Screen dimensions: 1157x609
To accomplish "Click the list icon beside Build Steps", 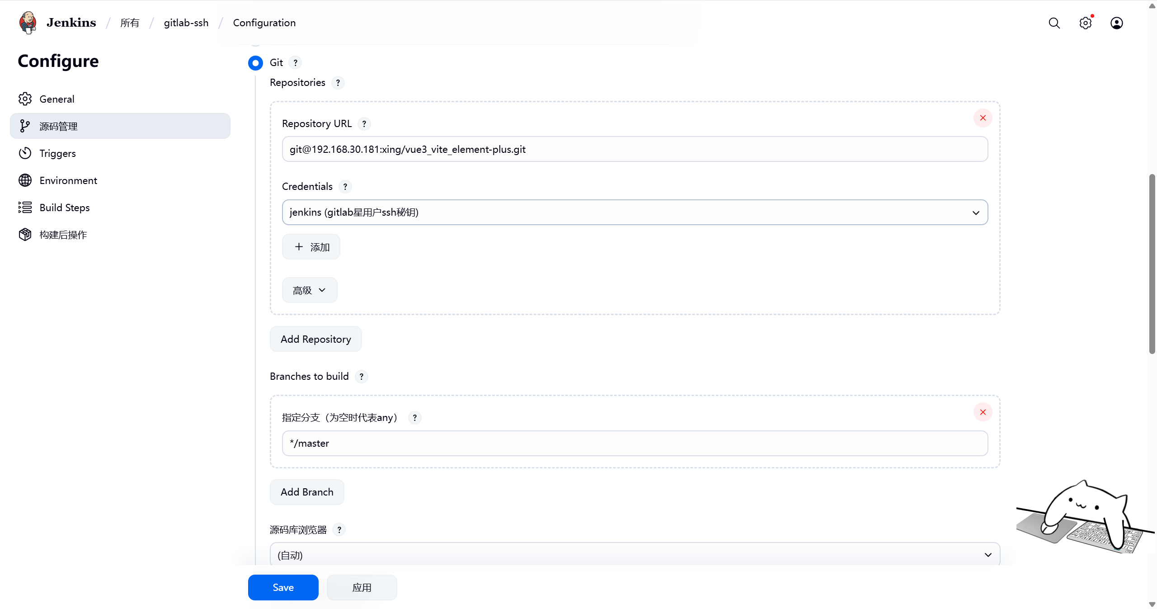I will (25, 208).
